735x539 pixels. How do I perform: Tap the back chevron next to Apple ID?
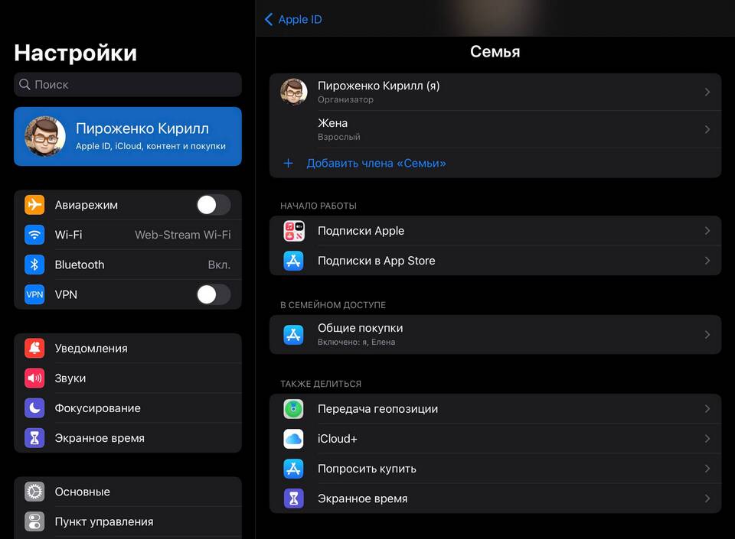point(269,19)
